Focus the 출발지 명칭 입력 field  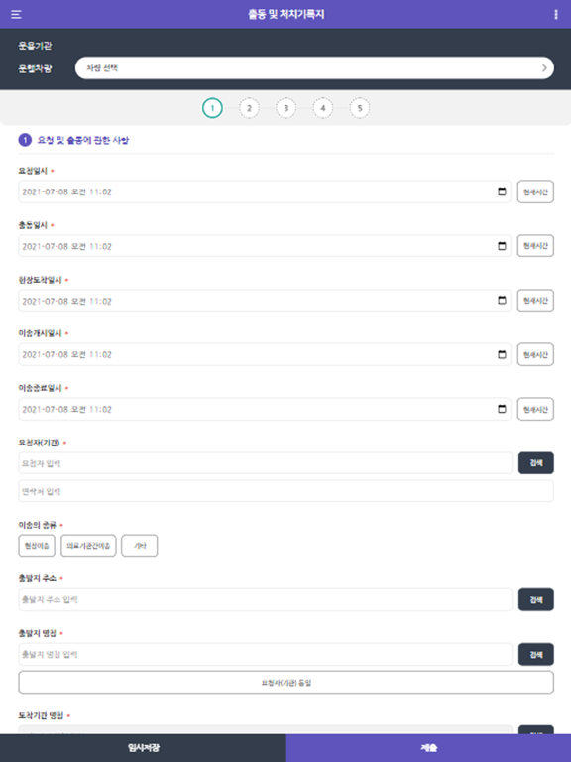[265, 654]
